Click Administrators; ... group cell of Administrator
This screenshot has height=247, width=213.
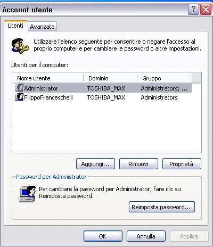(164, 88)
